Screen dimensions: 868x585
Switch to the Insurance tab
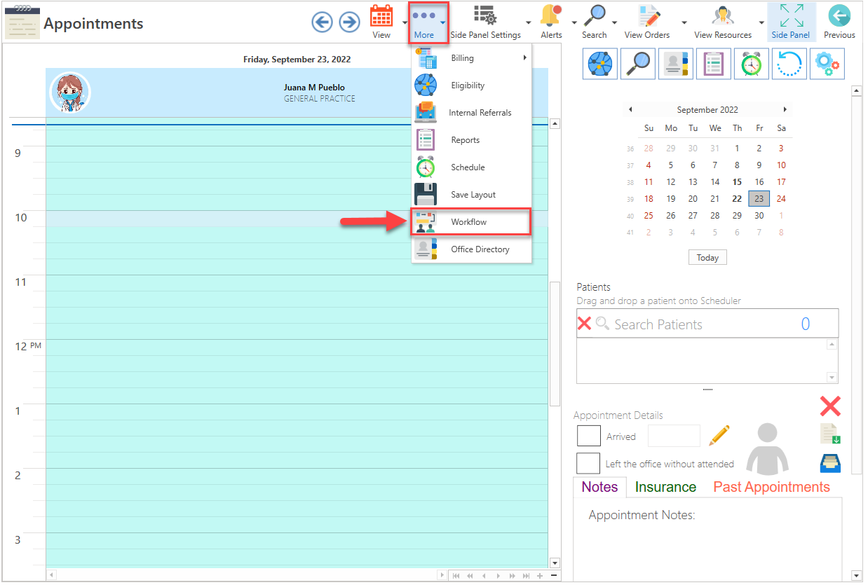pos(665,486)
